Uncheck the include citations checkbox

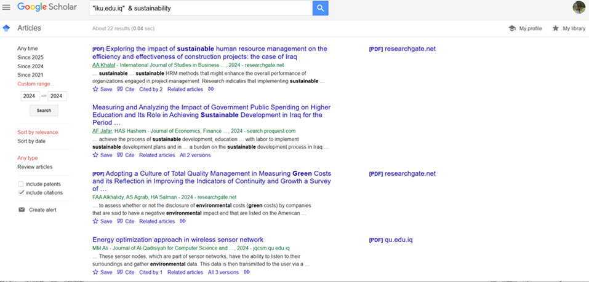click(21, 193)
